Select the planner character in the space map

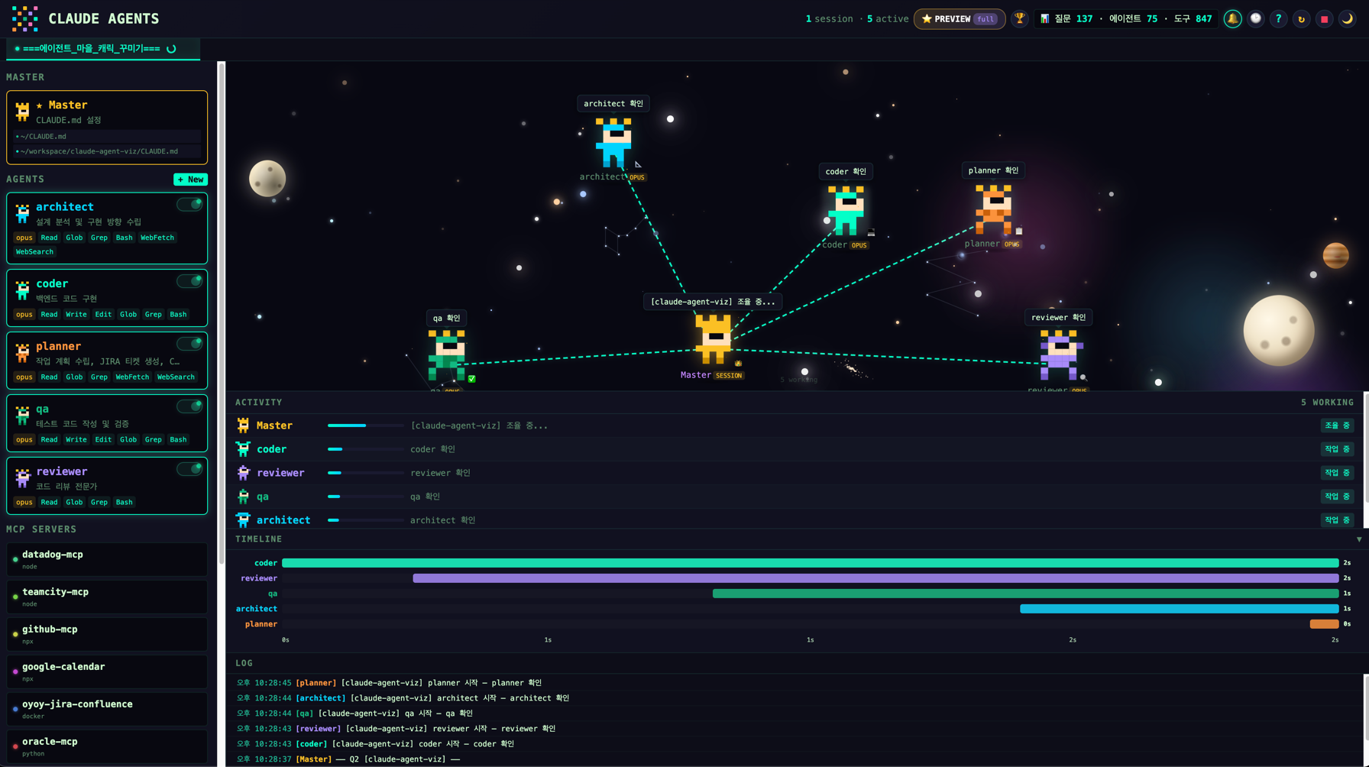coord(993,209)
